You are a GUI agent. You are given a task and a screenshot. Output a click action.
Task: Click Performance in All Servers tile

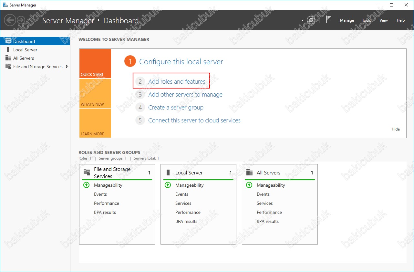[x=269, y=212]
